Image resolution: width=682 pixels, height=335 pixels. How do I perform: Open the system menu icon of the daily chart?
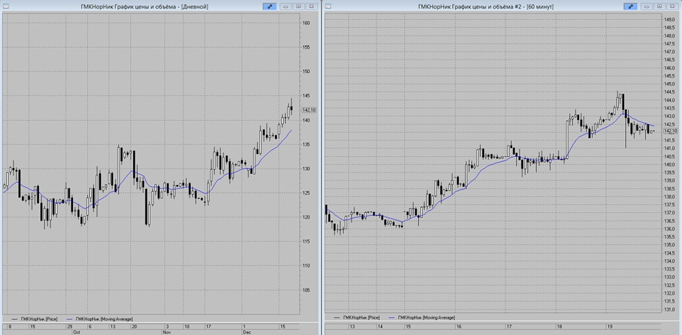5,7
